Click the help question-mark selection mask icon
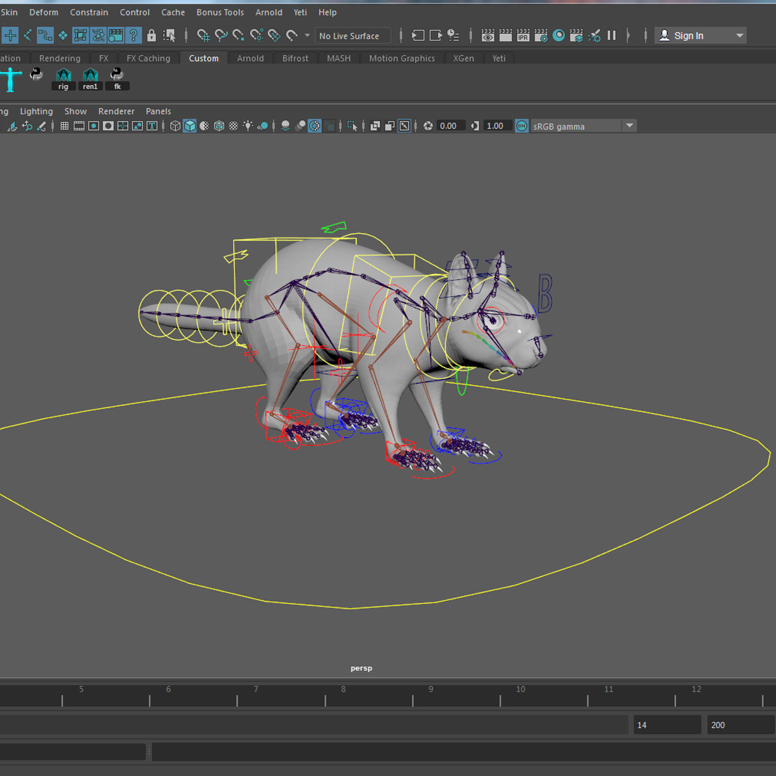 coord(134,35)
